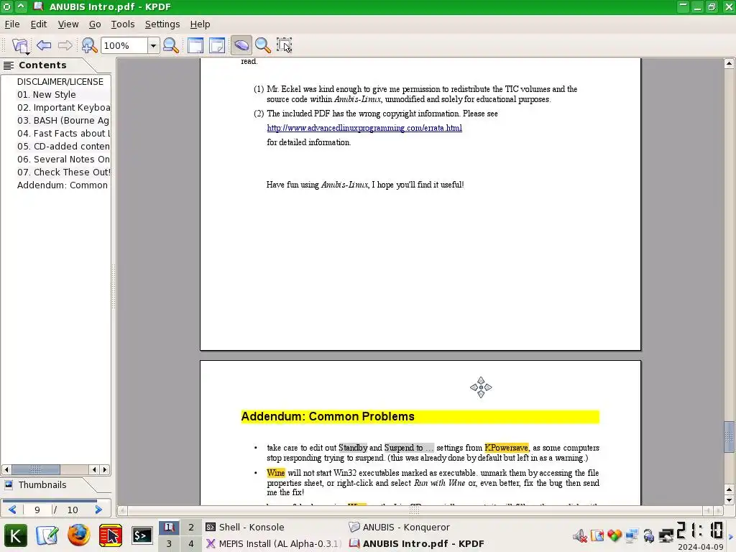Screen dimensions: 736x552
Task: Launch Firefox from the panel
Action: click(x=79, y=535)
